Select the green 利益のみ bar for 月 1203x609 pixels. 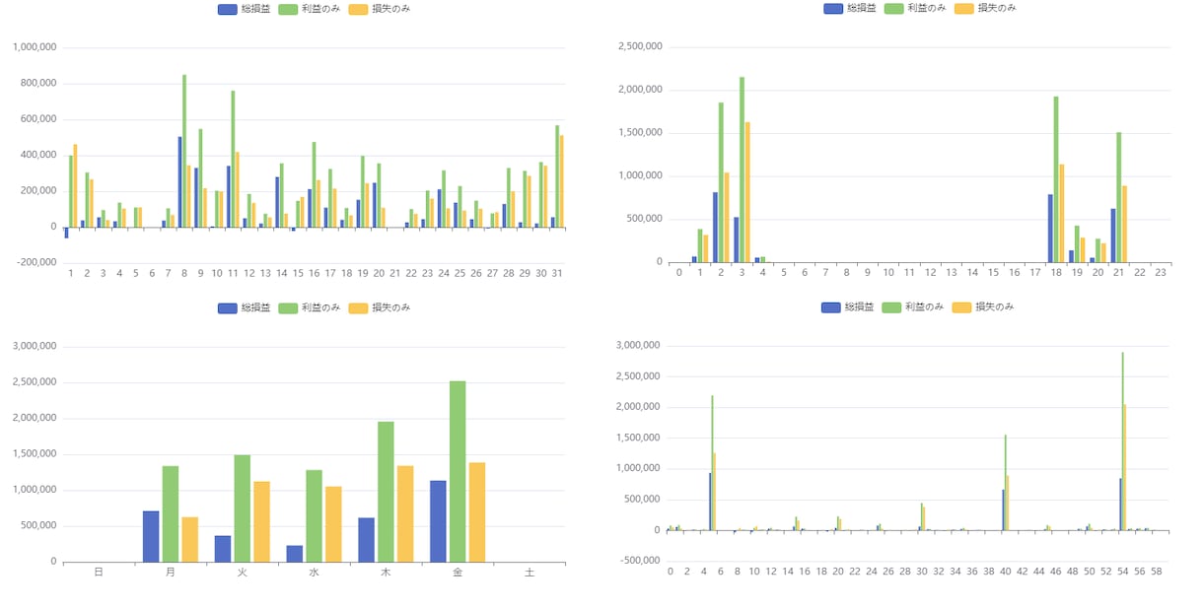[171, 513]
